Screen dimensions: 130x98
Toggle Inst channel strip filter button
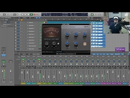click(97, 54)
